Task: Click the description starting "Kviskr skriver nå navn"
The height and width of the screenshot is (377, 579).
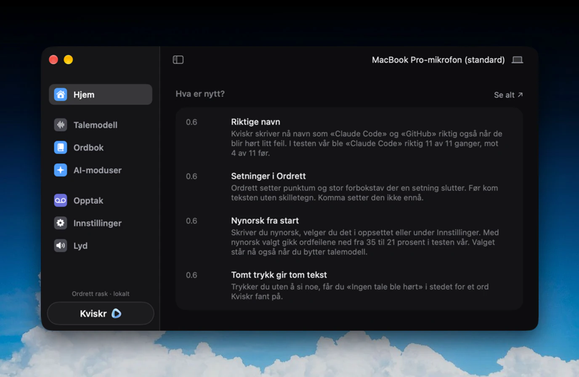Action: (367, 143)
